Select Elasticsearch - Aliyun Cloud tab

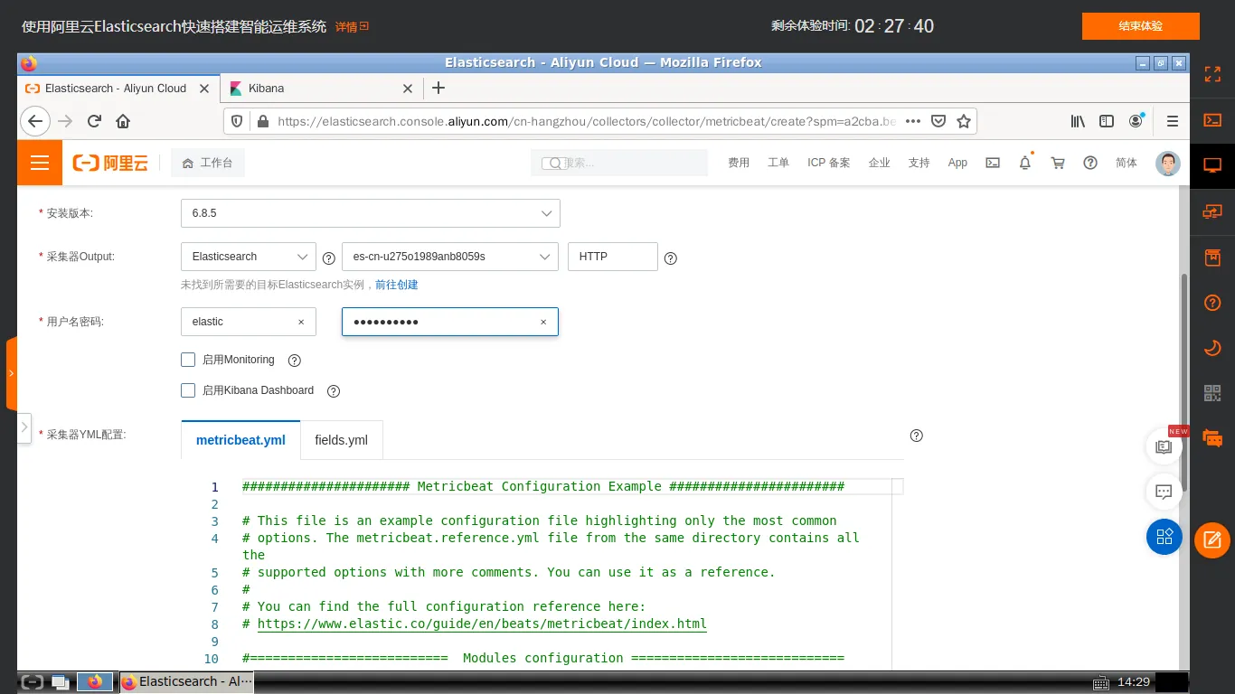click(x=118, y=89)
